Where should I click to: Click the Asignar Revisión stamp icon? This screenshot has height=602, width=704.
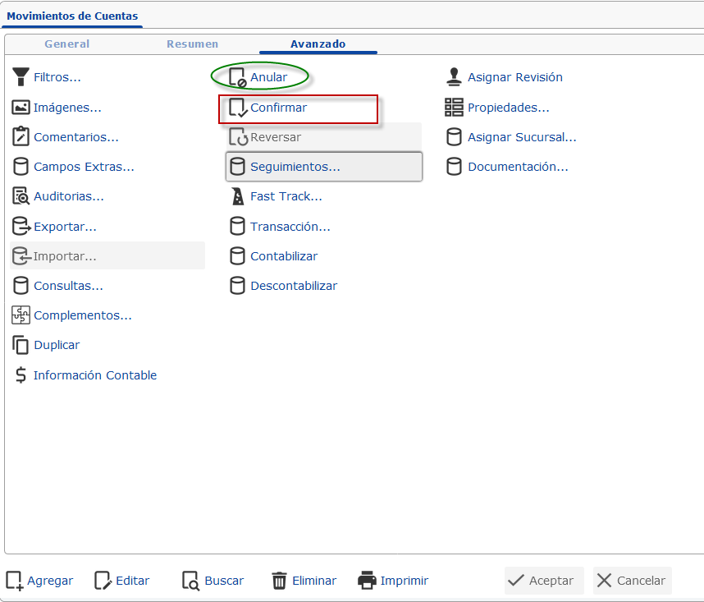coord(454,77)
